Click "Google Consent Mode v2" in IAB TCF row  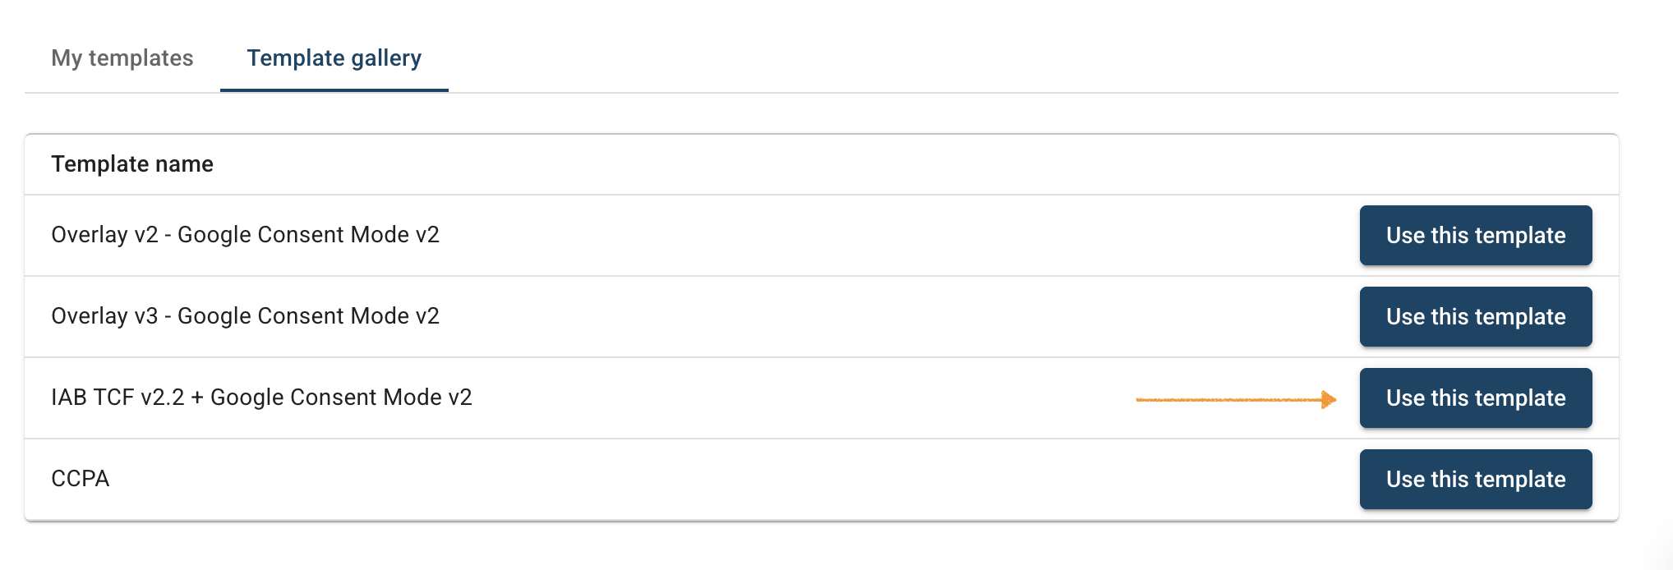341,398
